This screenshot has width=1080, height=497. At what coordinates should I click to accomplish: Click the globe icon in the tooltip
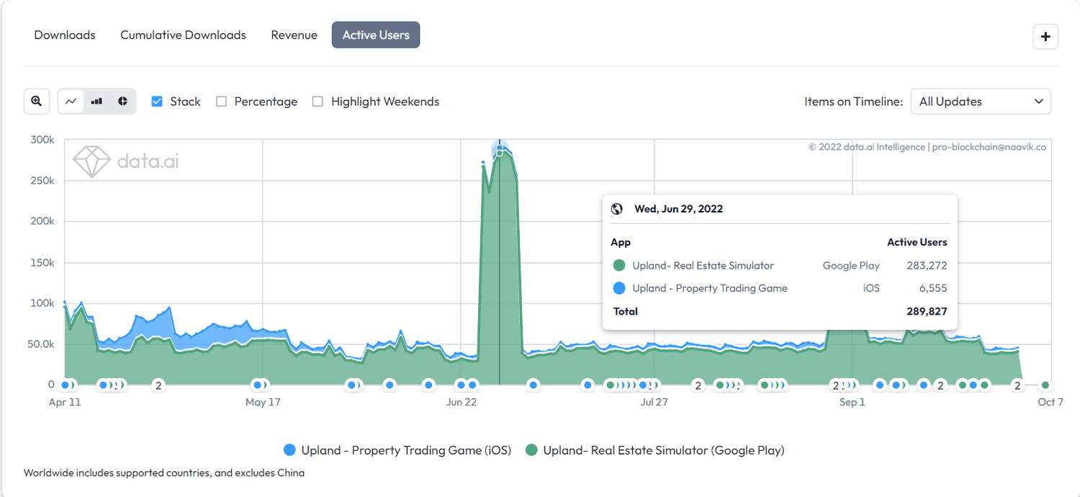(616, 209)
